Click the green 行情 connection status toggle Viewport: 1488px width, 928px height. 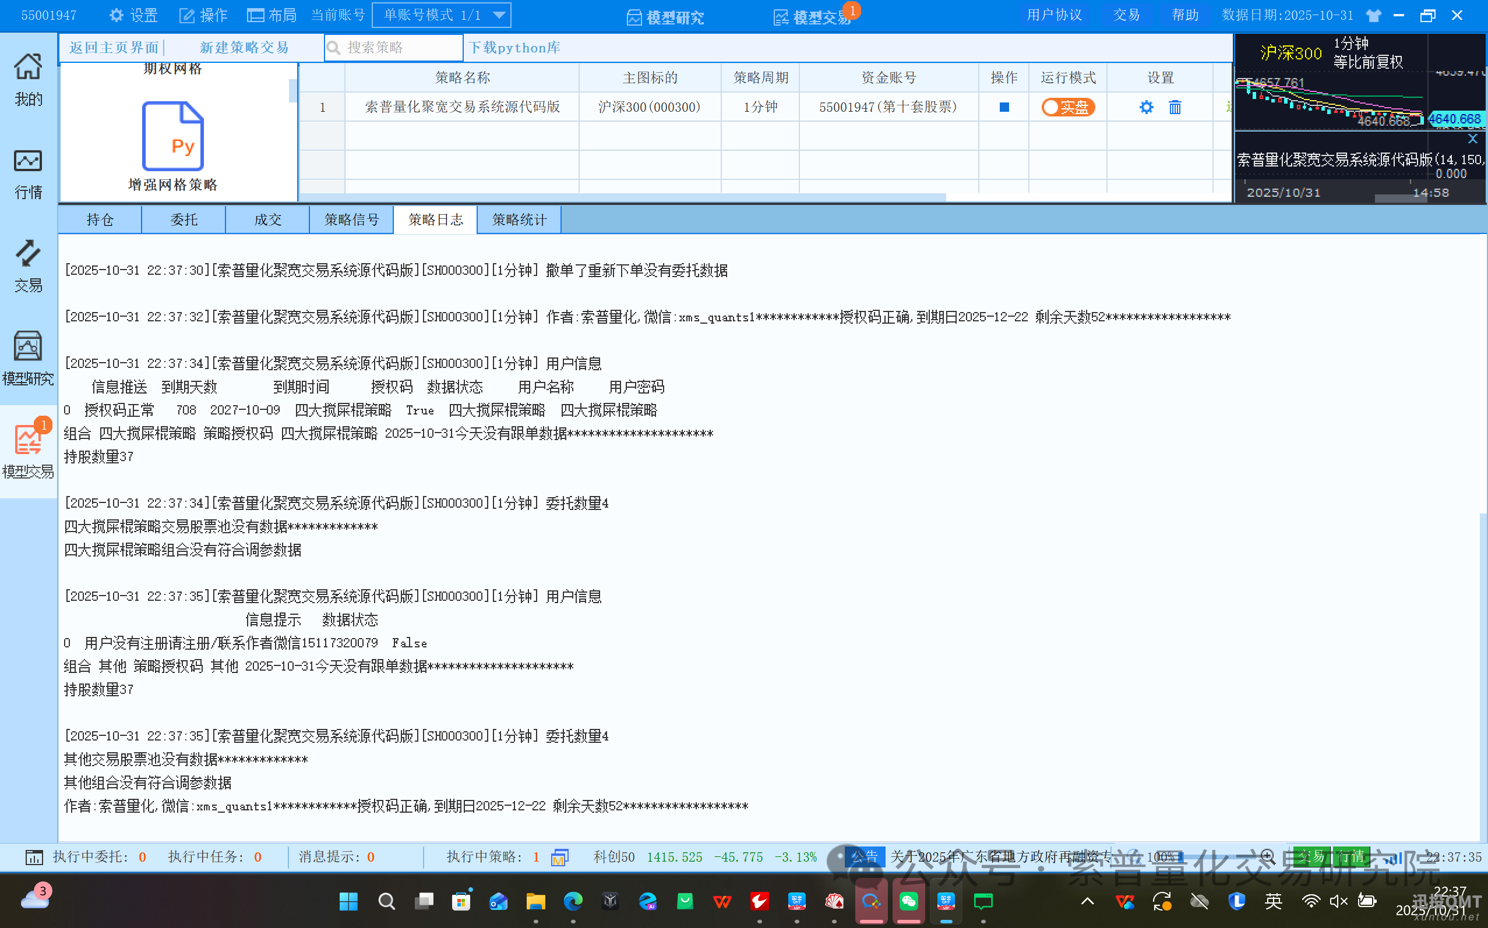click(1351, 857)
